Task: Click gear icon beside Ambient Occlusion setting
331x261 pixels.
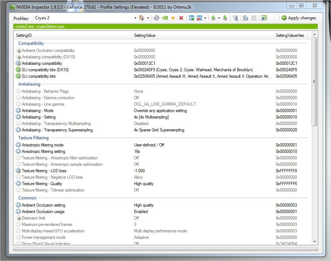Action: (18, 205)
